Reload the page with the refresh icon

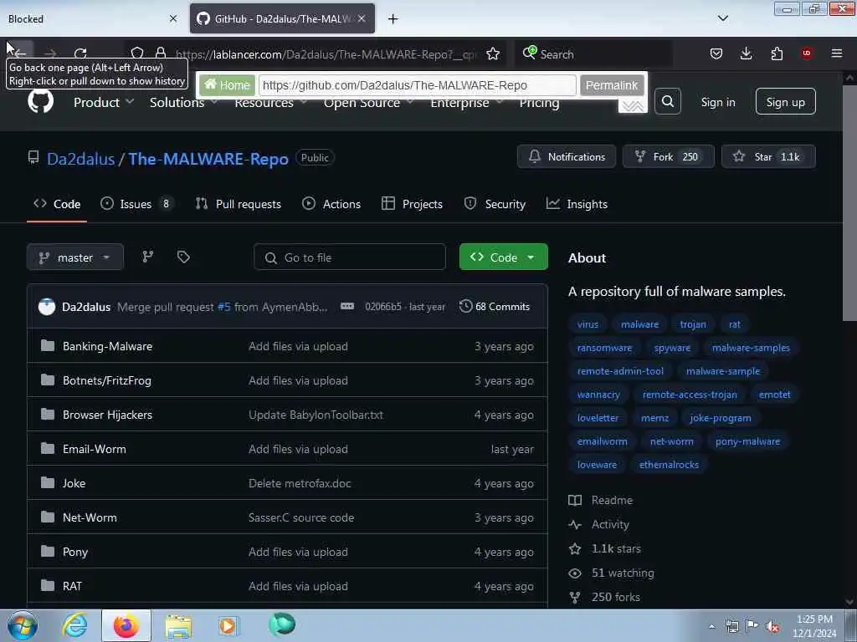coord(80,53)
